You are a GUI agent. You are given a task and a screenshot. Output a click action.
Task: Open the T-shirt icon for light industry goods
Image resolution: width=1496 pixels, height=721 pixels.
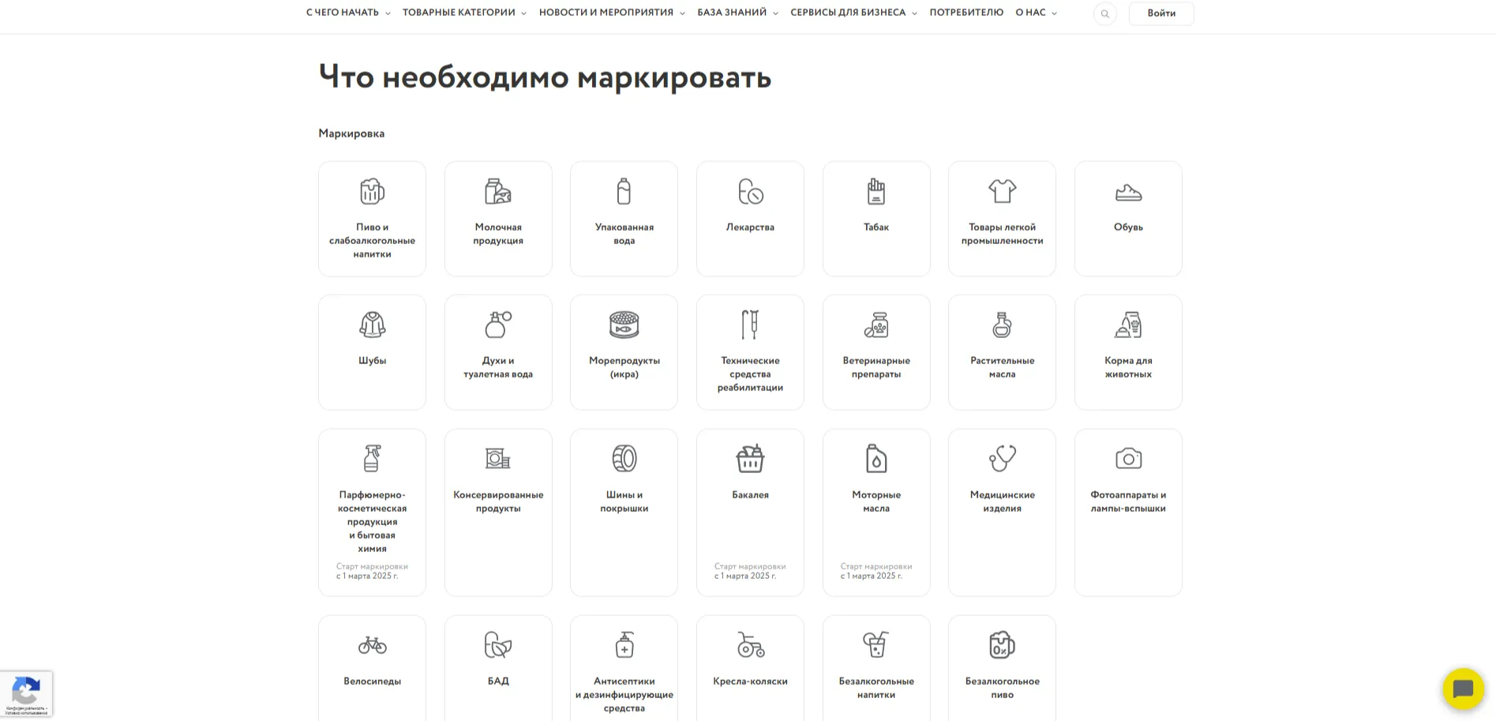click(1002, 191)
